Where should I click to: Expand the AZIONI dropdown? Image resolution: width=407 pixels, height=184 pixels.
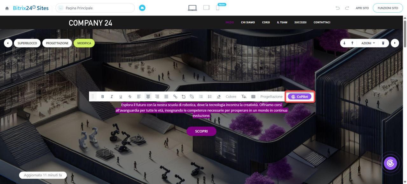368,43
